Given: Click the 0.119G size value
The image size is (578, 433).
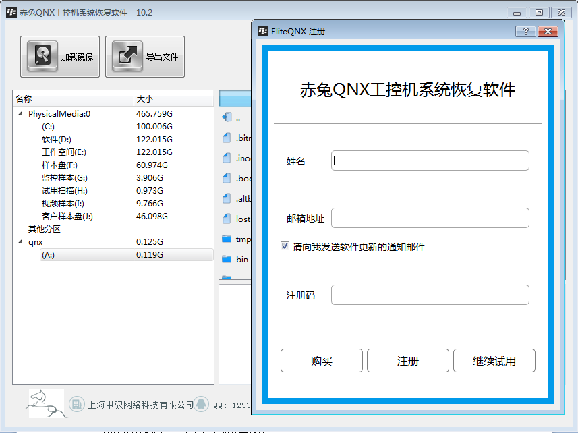Looking at the screenshot, I should point(149,255).
